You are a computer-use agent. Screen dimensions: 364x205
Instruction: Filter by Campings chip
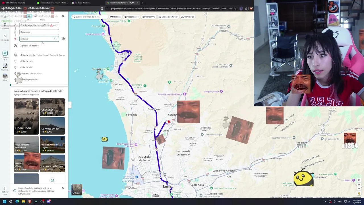187,17
